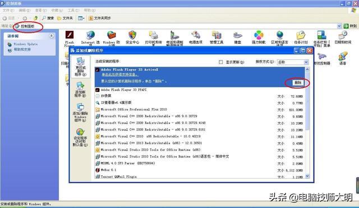Enable the Show Updates (显示更新) checkbox

click(x=220, y=62)
